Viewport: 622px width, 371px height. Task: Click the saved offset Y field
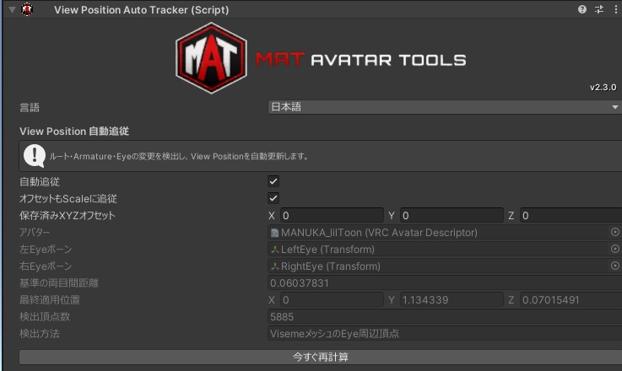point(452,216)
